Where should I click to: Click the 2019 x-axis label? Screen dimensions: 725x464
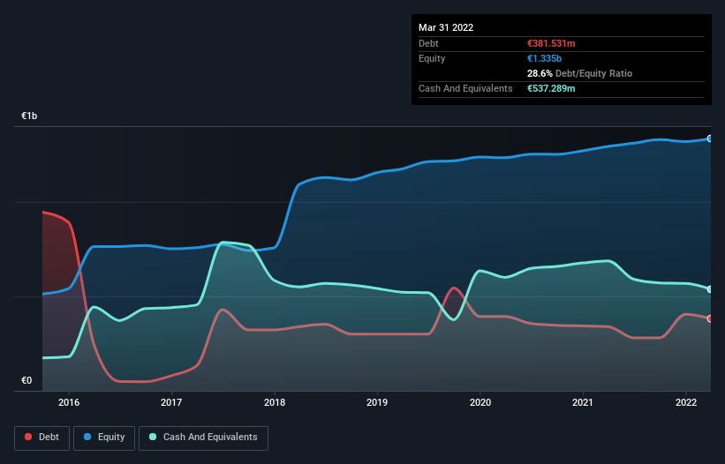coord(377,402)
